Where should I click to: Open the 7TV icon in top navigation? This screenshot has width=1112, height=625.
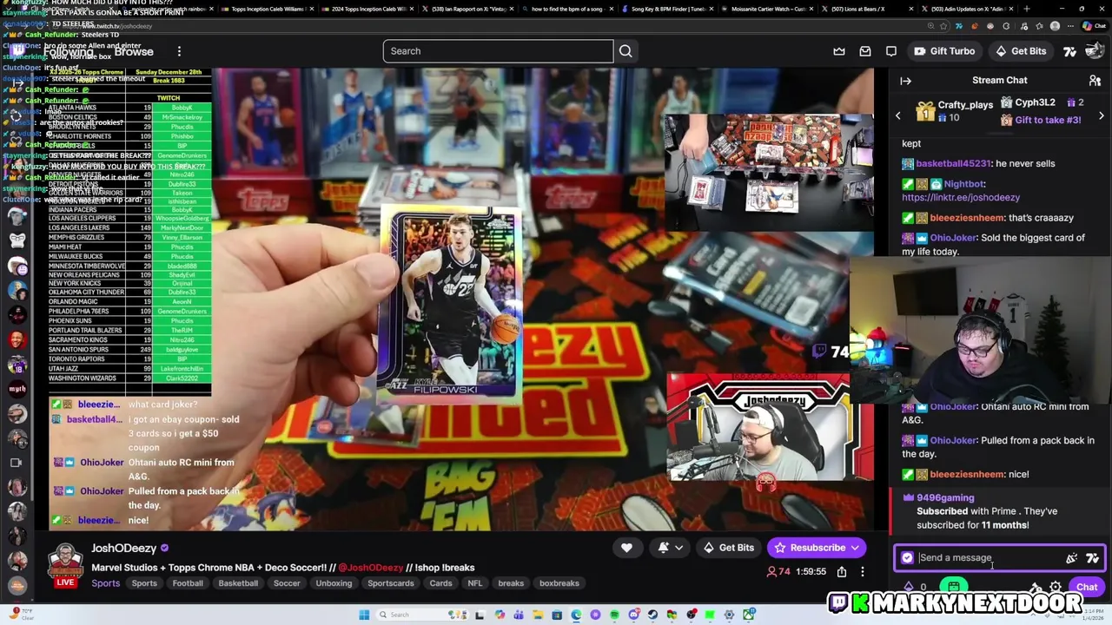[x=1070, y=51]
